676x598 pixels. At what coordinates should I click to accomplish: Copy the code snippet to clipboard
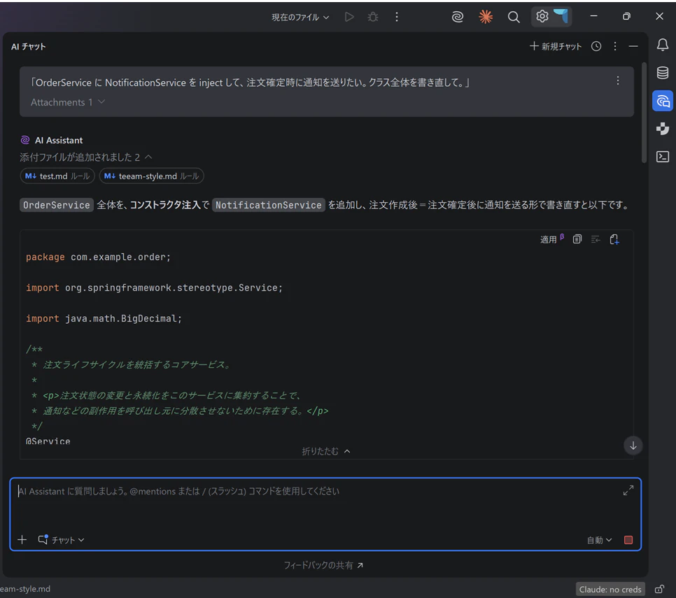coord(577,239)
